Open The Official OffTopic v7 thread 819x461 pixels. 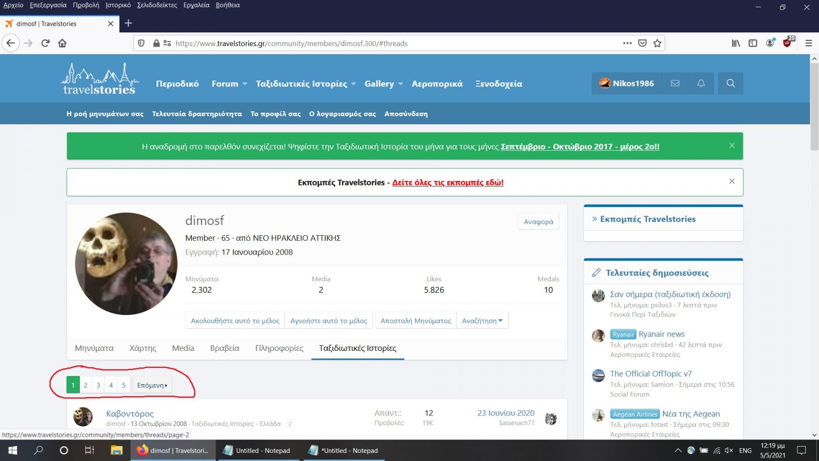pos(651,374)
